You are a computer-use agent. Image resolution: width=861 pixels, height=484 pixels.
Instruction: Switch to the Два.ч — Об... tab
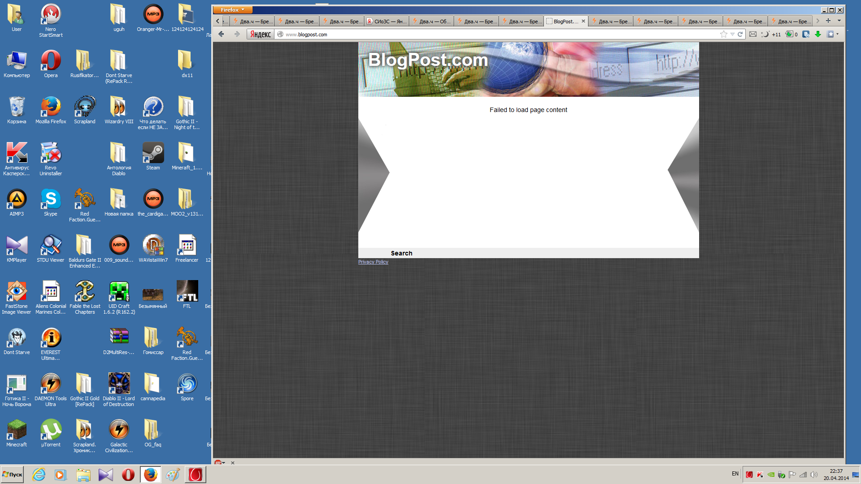point(431,21)
